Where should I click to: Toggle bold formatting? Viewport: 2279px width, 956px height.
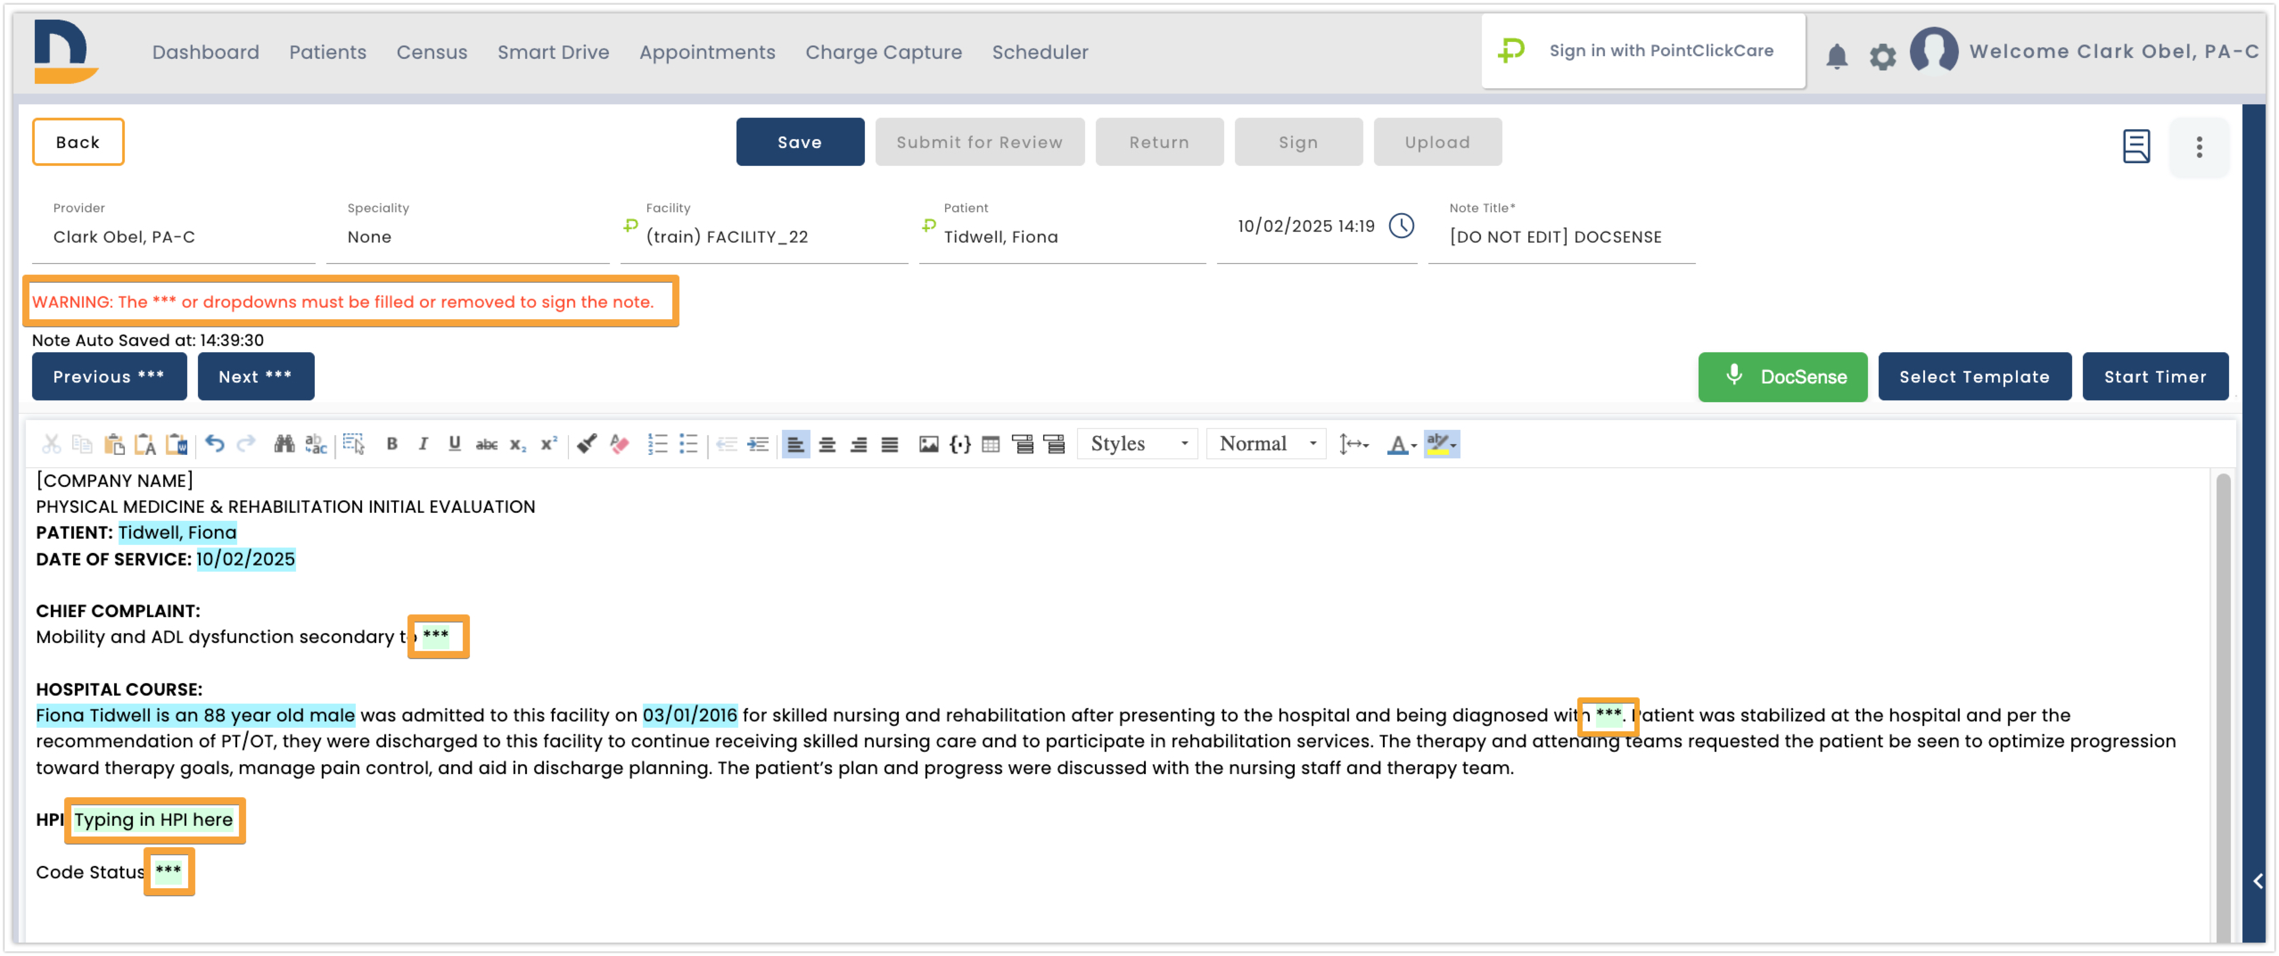(392, 445)
